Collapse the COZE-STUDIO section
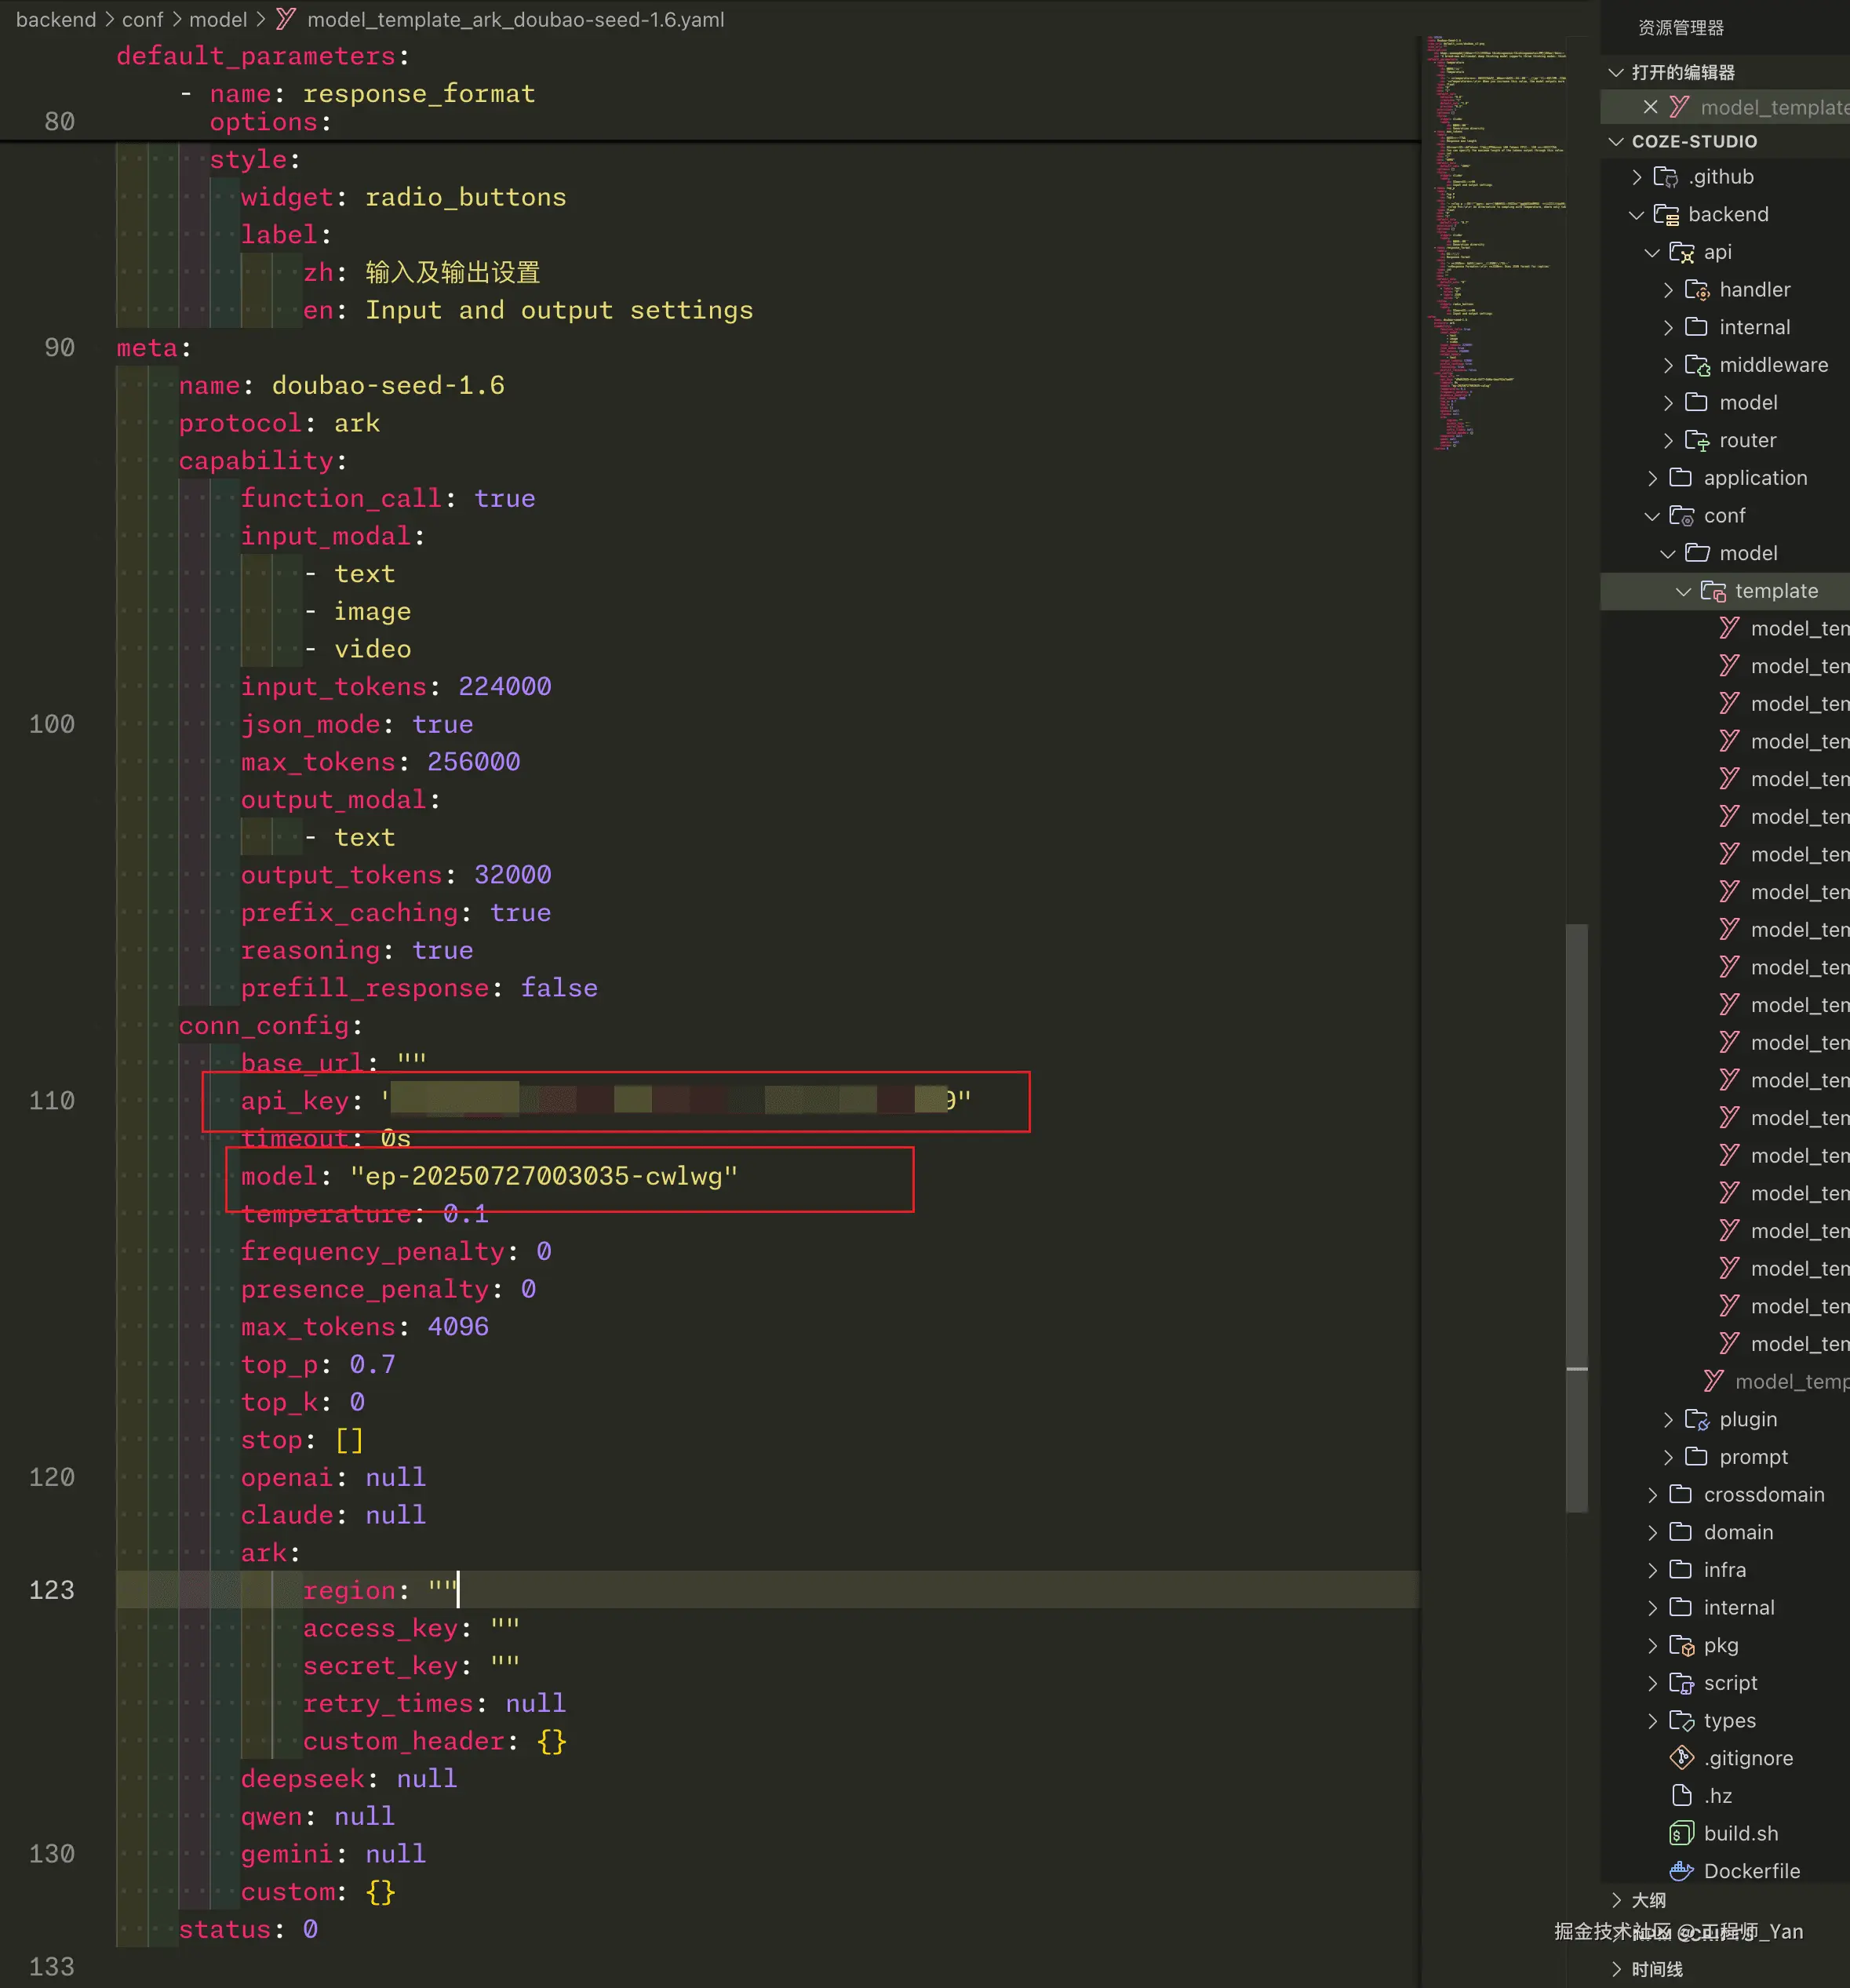 click(1616, 141)
